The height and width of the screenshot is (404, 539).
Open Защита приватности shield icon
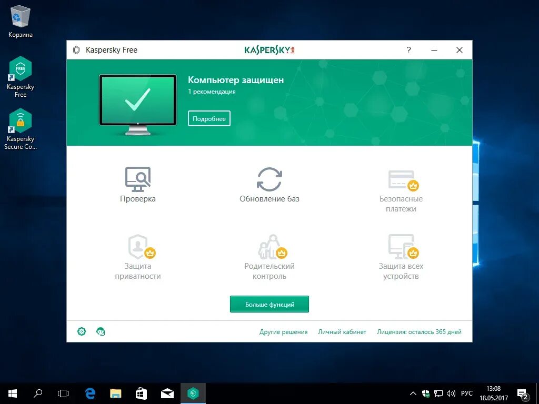[141, 247]
